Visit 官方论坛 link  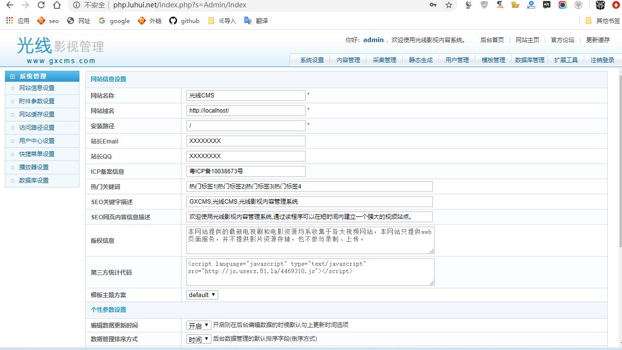click(x=563, y=40)
